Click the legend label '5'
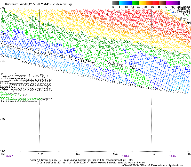Screen dimensions: 191x167 (x=119, y=7)
